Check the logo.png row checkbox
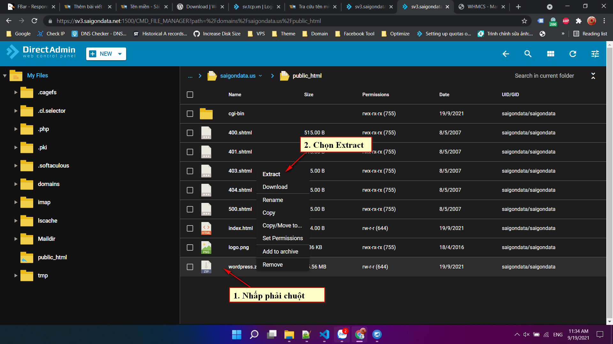The height and width of the screenshot is (344, 613). (x=190, y=247)
